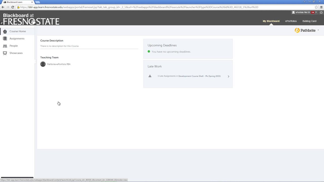The width and height of the screenshot is (324, 182).
Task: Expand the Pathbrite dropdown arrow
Action: (318, 30)
